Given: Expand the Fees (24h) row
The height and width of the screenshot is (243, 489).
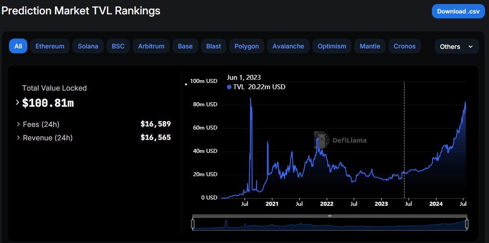Looking at the screenshot, I should click(19, 125).
